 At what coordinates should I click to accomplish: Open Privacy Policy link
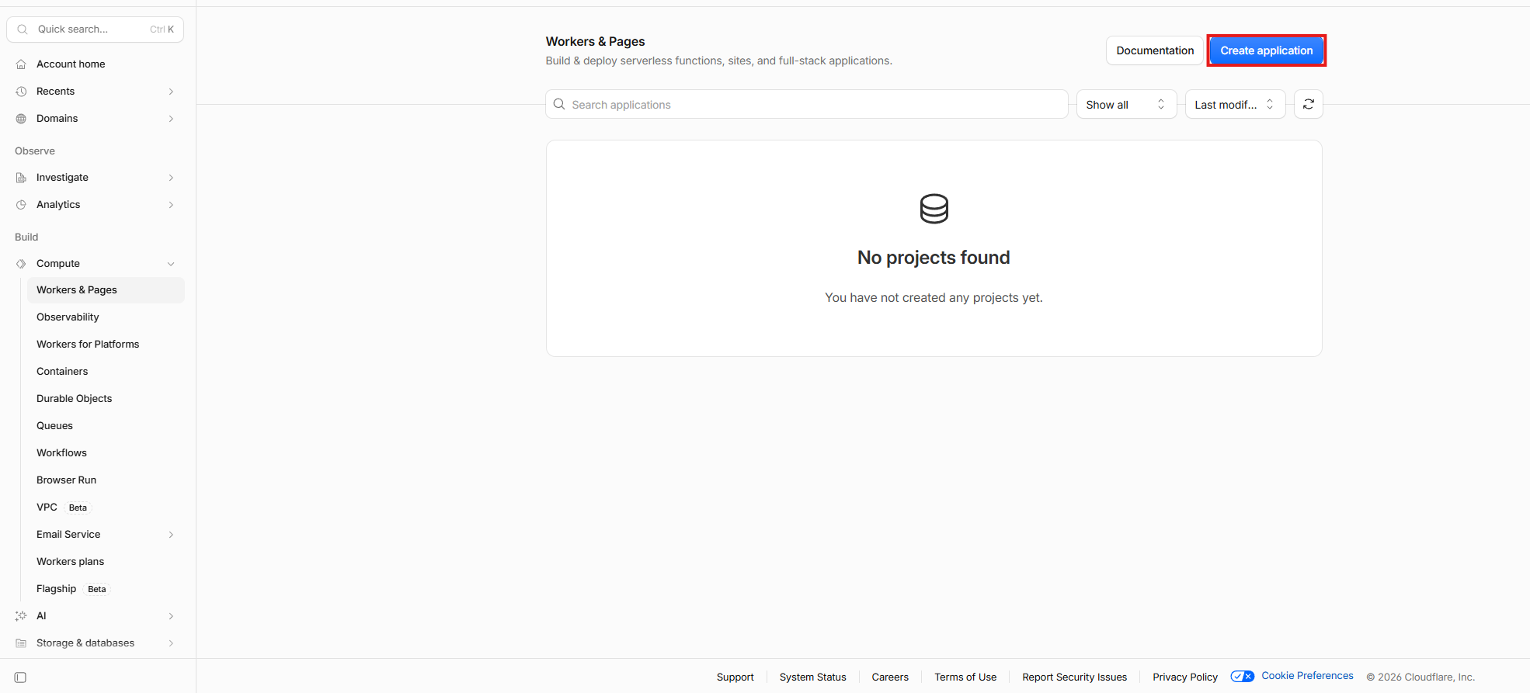[x=1185, y=677]
